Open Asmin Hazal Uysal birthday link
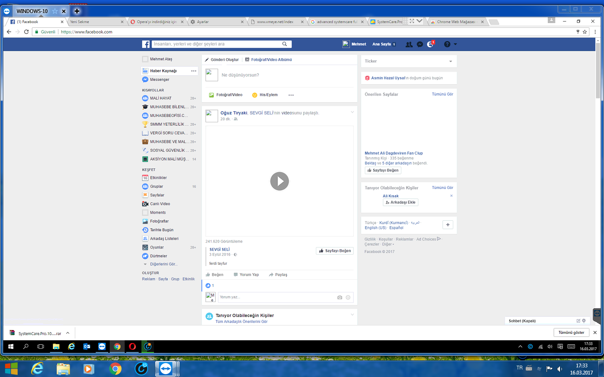Screen dimensions: 604x377 coord(388,78)
